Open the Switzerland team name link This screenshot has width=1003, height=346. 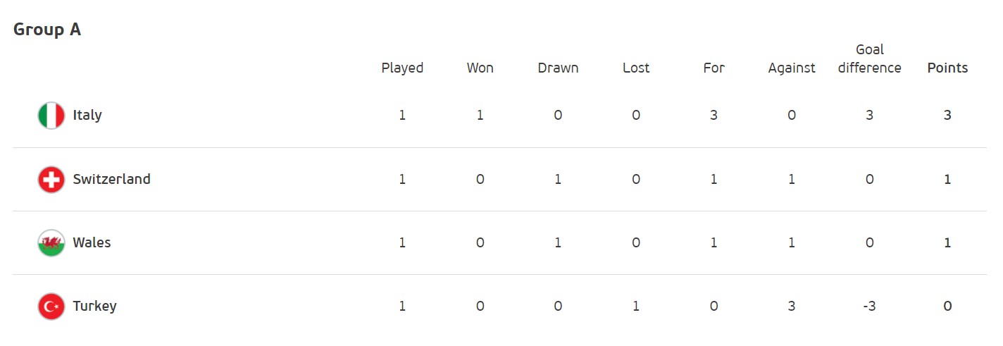(111, 179)
